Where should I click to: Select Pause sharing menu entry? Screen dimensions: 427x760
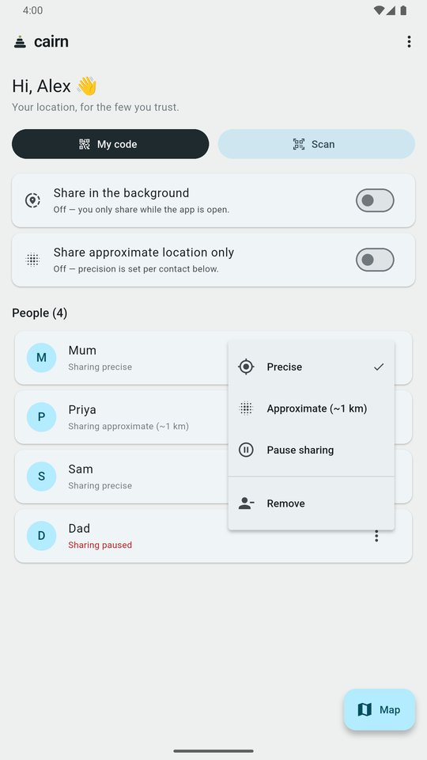click(312, 450)
